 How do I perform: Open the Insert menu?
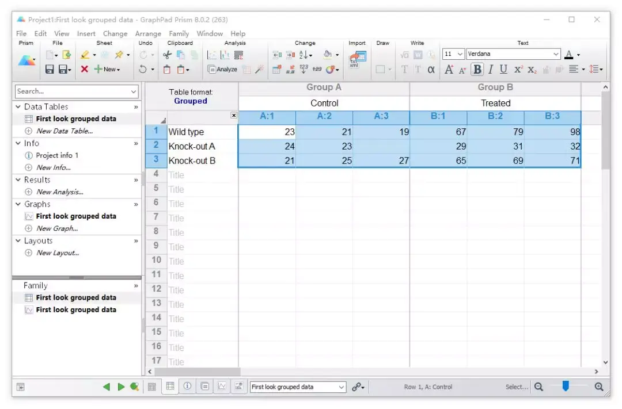tap(86, 34)
